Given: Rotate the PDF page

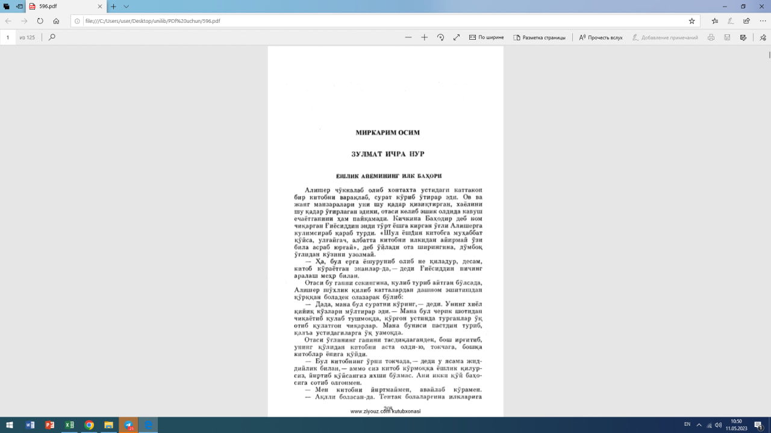Looking at the screenshot, I should [x=440, y=37].
